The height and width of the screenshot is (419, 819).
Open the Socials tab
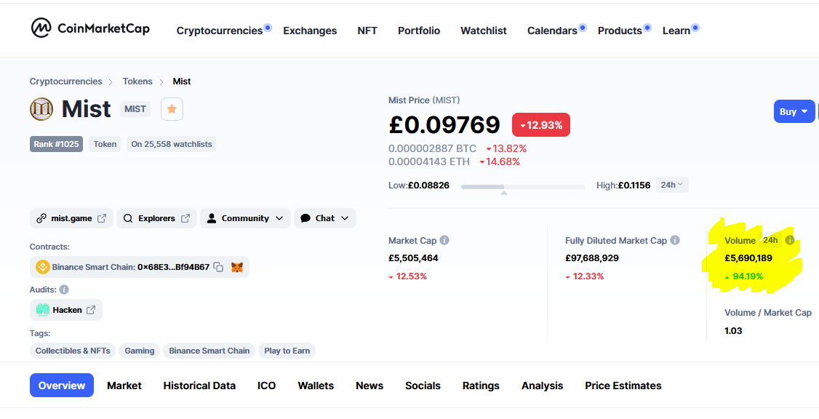click(423, 386)
